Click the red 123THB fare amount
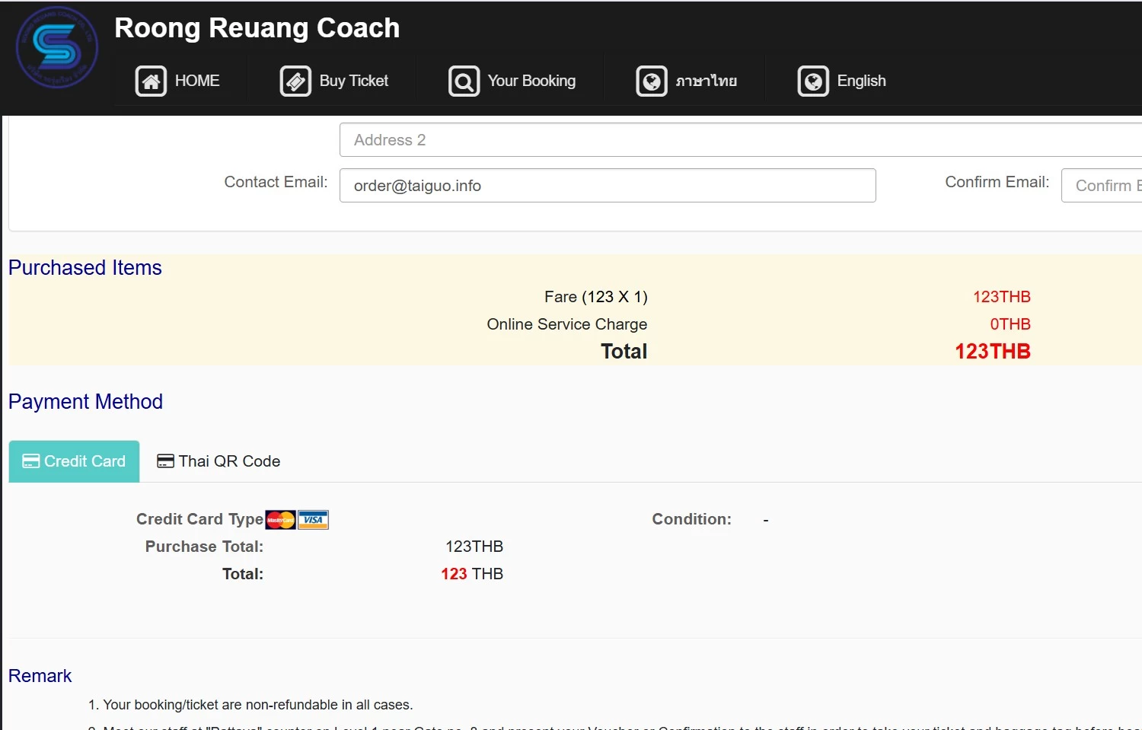Viewport: 1142px width, 730px height. [1002, 297]
